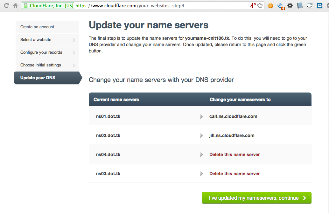Image resolution: width=329 pixels, height=213 pixels.
Task: Click the Current name servers column header
Action: click(116, 100)
